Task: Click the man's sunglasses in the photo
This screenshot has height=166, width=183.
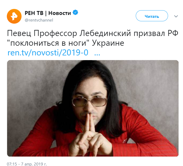Action: pyautogui.click(x=90, y=102)
